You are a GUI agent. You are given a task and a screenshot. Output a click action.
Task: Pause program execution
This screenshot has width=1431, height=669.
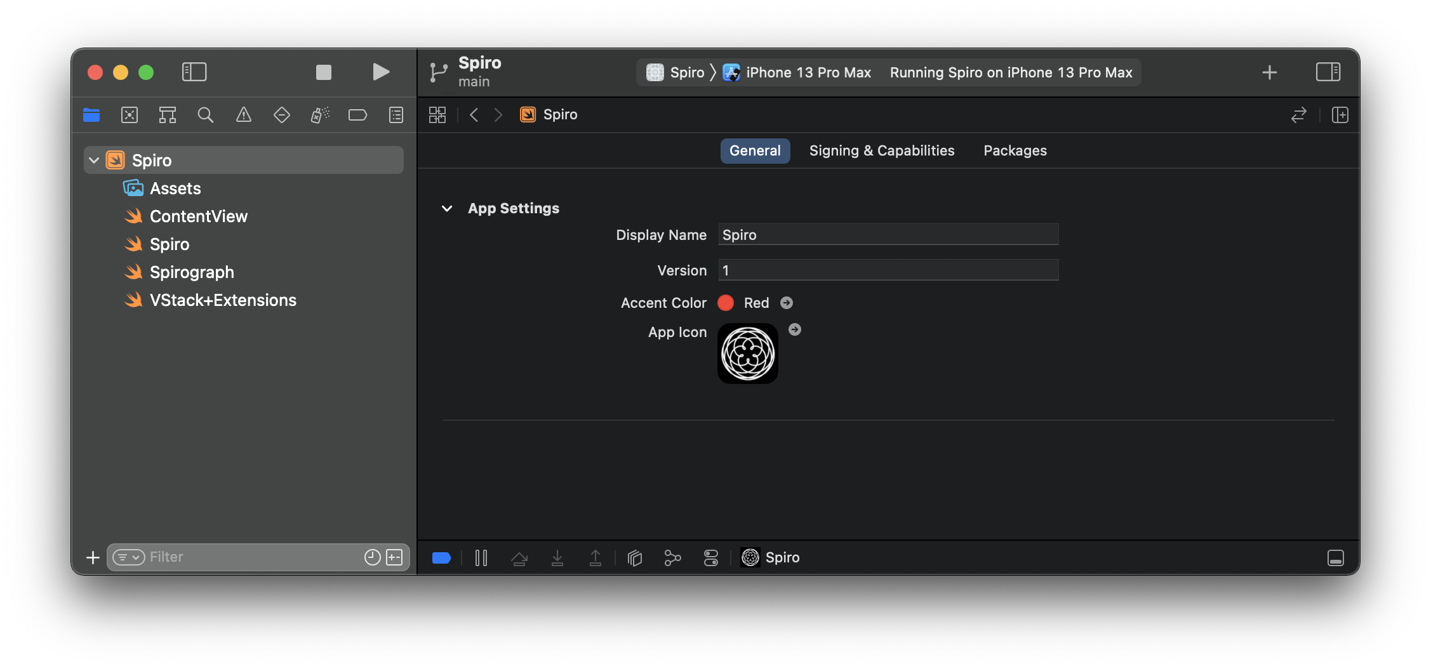pyautogui.click(x=481, y=558)
